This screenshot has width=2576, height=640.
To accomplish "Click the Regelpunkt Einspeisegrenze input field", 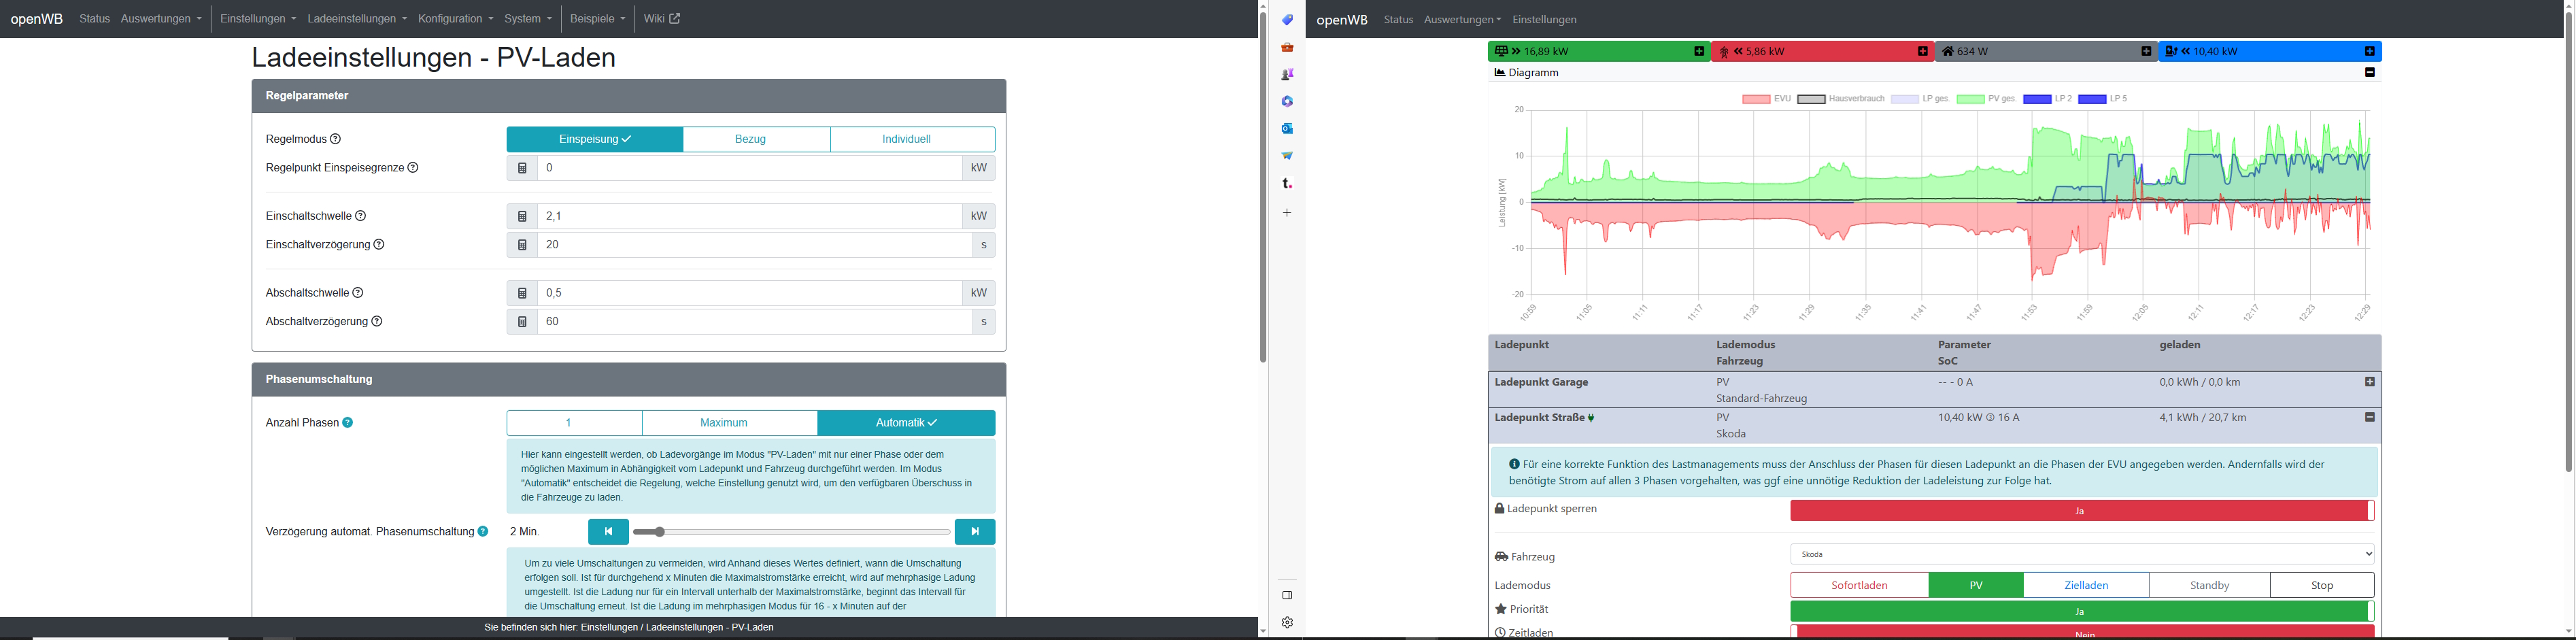I will 750,168.
